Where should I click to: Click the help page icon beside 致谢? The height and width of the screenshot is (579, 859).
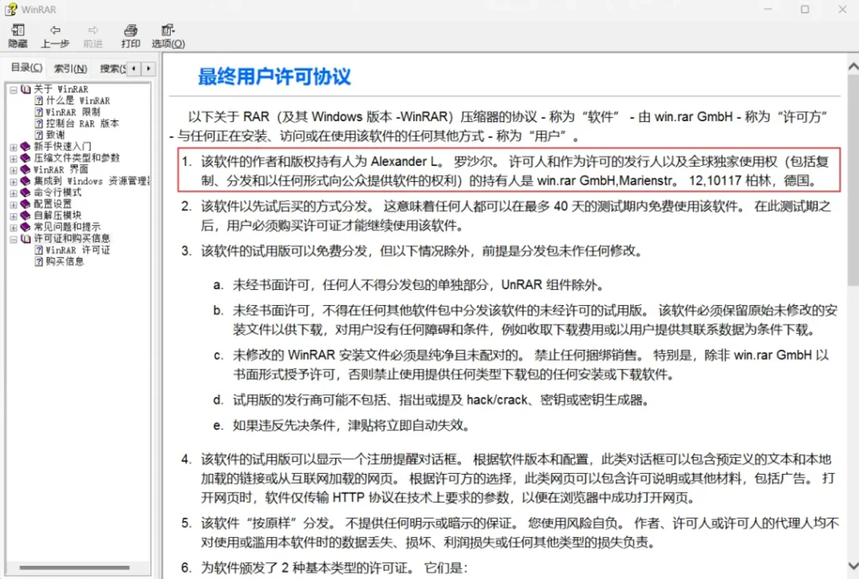(39, 134)
